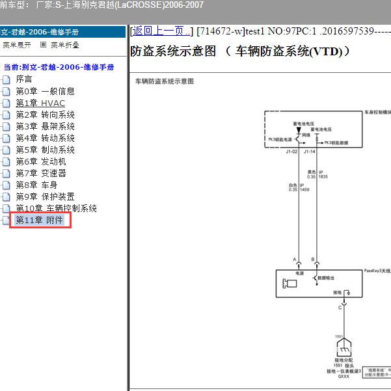This screenshot has width=391, height=391.
Task: Click 菜单折叠 to collapse the menu
Action: tap(65, 45)
